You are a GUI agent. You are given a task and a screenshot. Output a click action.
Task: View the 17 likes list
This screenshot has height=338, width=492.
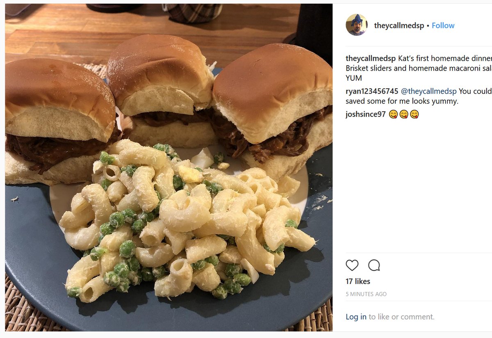click(358, 281)
